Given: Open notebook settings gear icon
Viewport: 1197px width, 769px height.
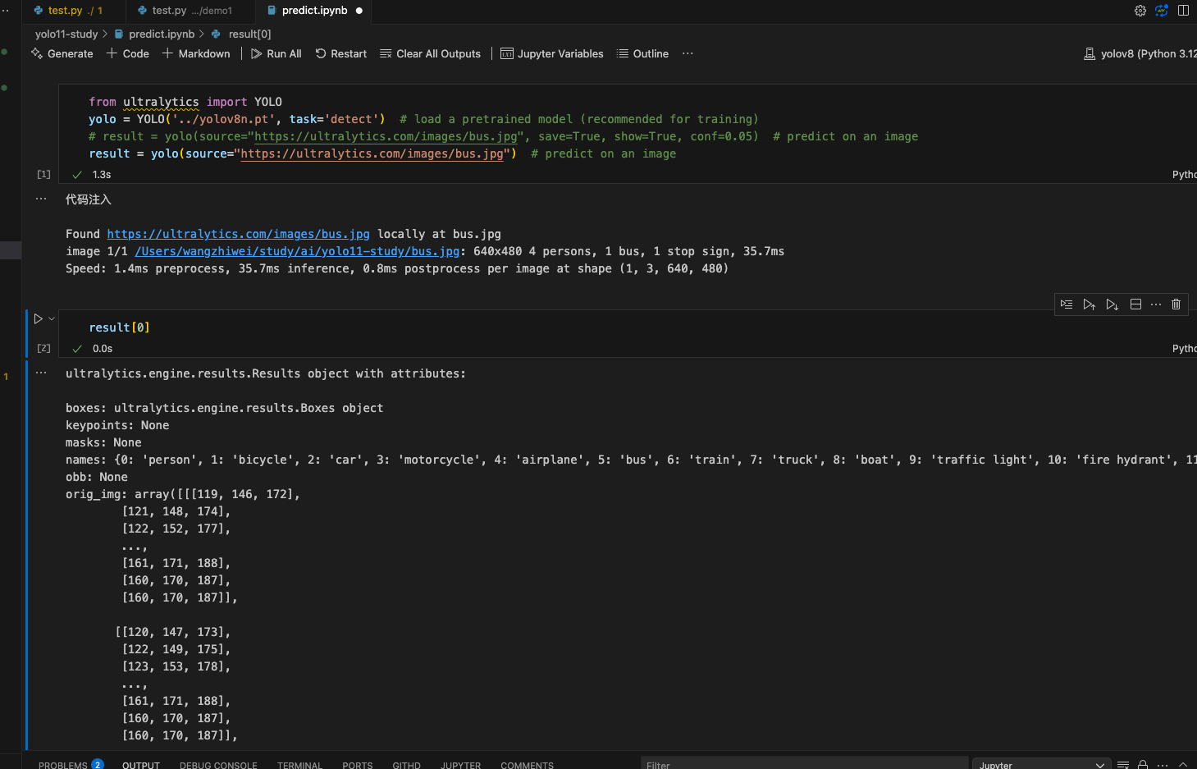Looking at the screenshot, I should 1140,11.
